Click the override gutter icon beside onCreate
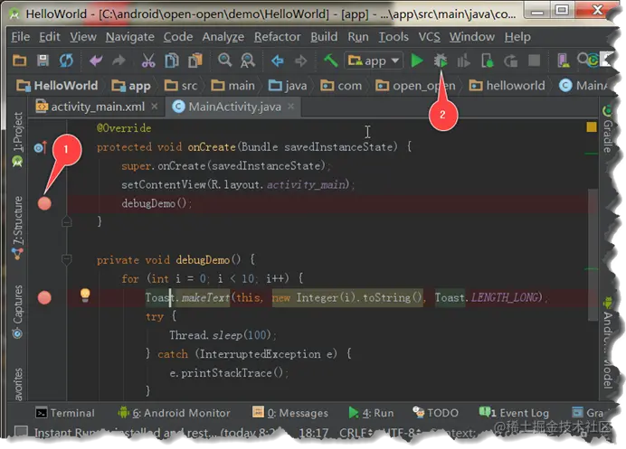The width and height of the screenshot is (626, 449). point(41,147)
